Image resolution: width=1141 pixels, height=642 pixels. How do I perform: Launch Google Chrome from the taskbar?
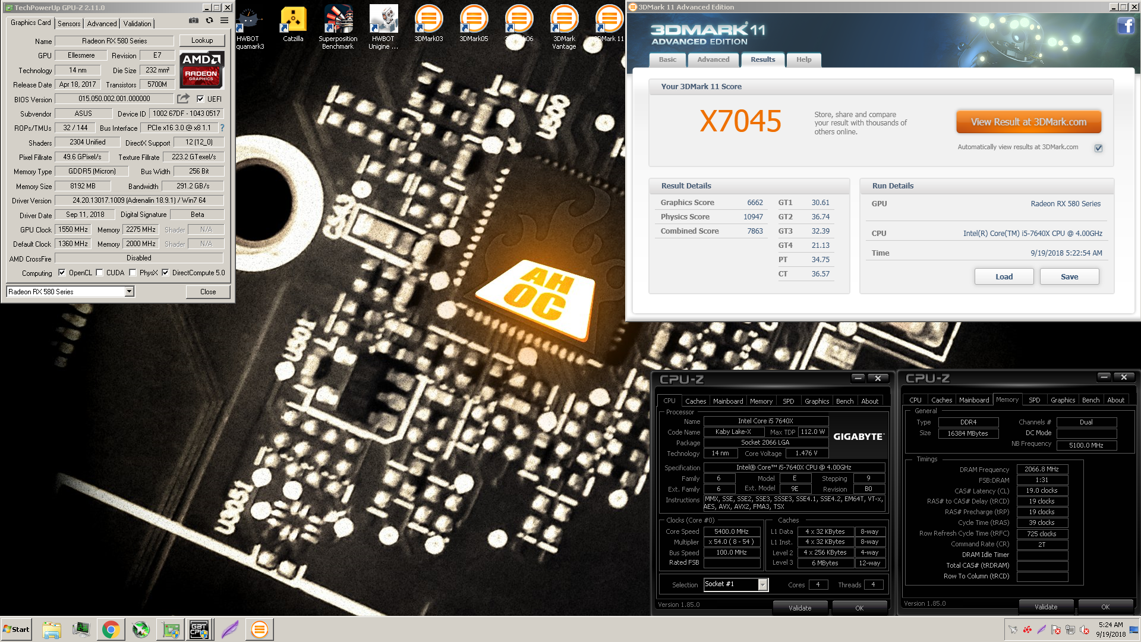pyautogui.click(x=111, y=630)
